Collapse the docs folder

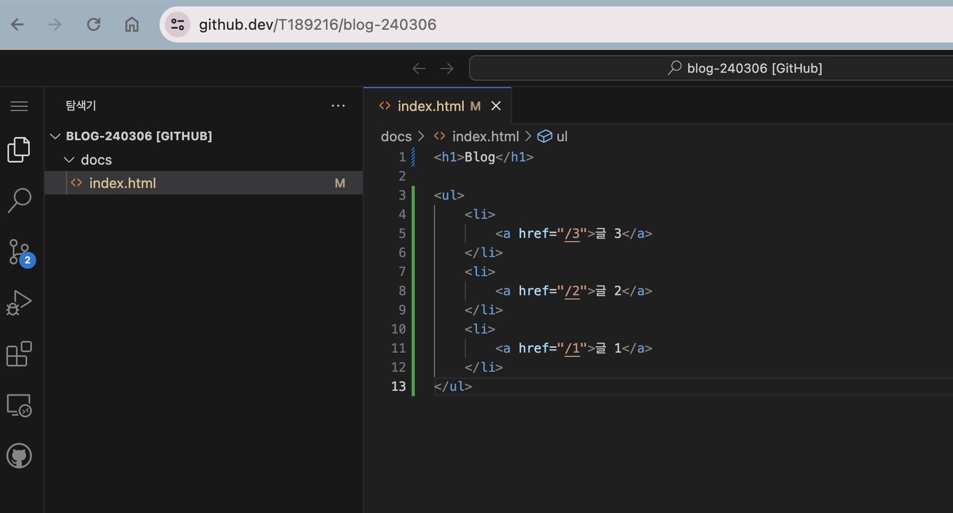pos(69,159)
